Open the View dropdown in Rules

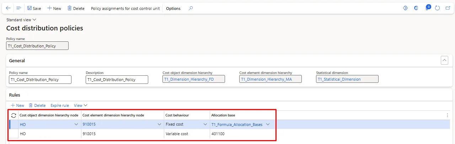pos(80,105)
